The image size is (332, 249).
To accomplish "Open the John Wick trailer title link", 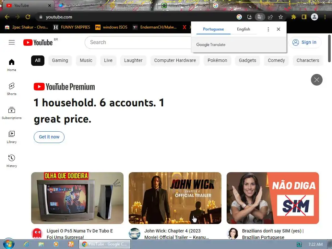I will (x=177, y=234).
